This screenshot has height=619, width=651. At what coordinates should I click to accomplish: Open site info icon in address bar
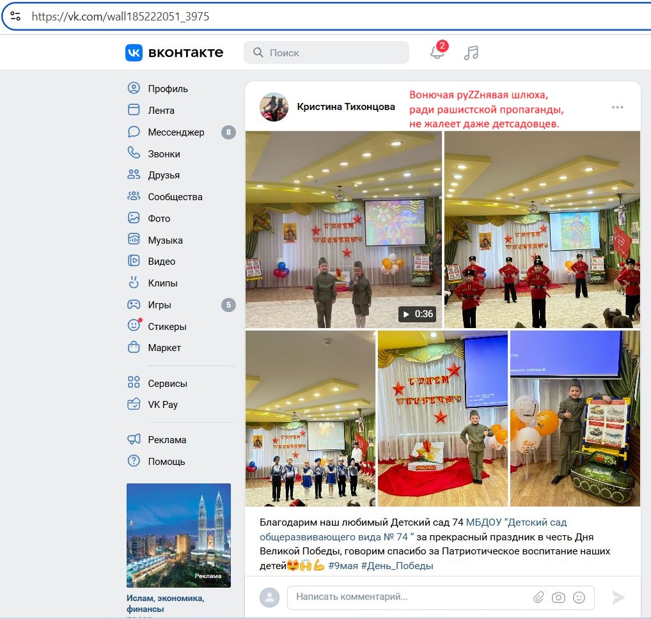click(x=15, y=17)
